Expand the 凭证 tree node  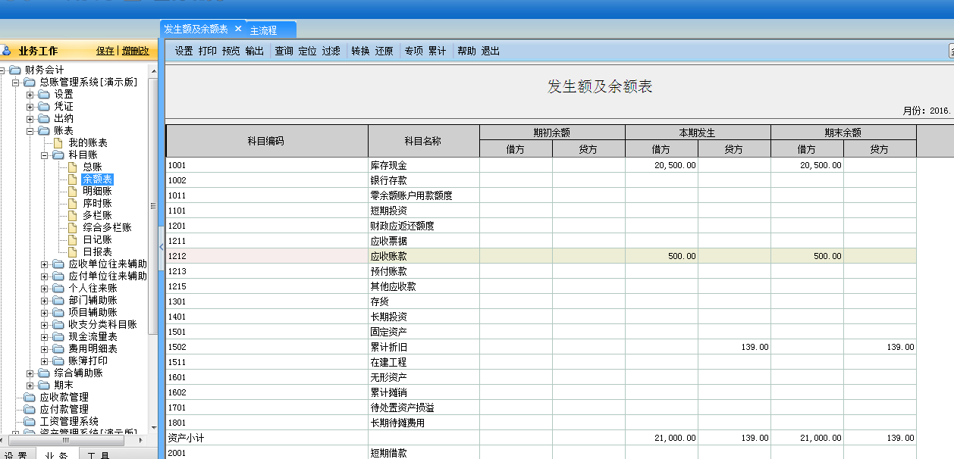point(30,106)
